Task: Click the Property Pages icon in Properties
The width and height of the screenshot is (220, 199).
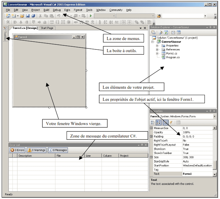Action: click(x=178, y=123)
